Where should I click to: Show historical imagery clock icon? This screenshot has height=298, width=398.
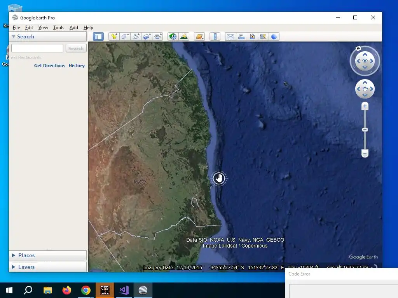coord(173,36)
